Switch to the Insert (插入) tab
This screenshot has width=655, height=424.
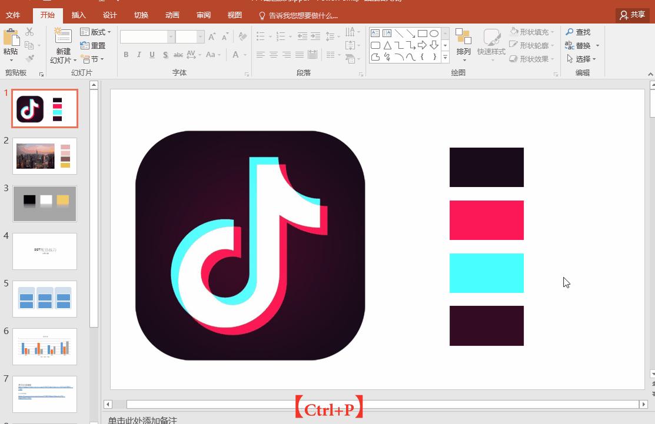tap(78, 15)
